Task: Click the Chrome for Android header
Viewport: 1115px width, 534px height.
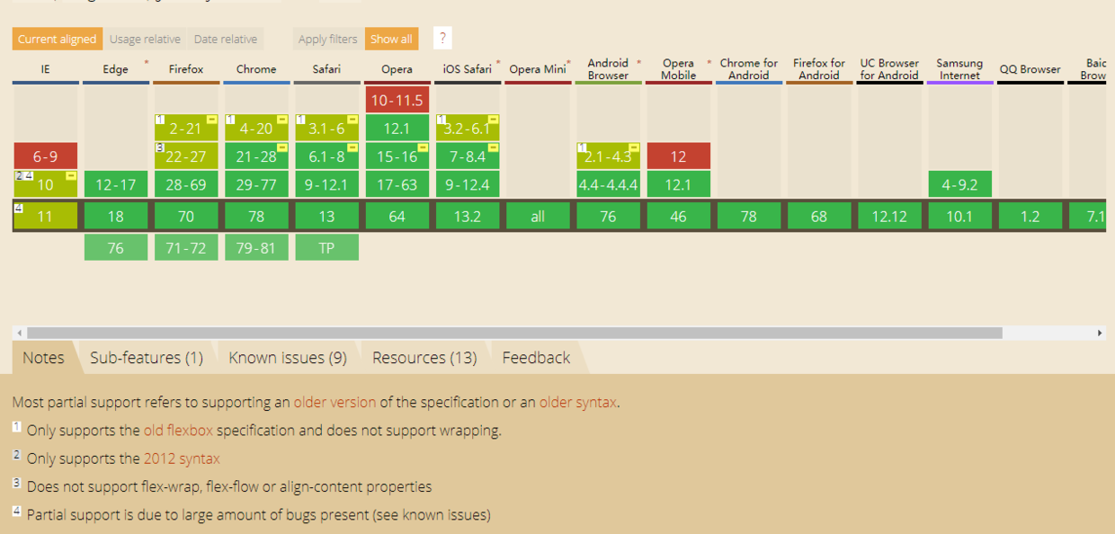Action: pos(749,69)
